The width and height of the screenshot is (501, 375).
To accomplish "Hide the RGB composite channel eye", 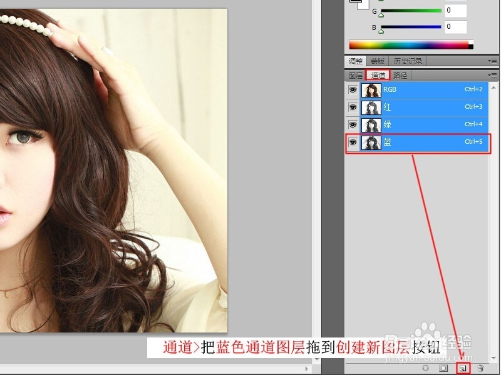I will (x=353, y=90).
